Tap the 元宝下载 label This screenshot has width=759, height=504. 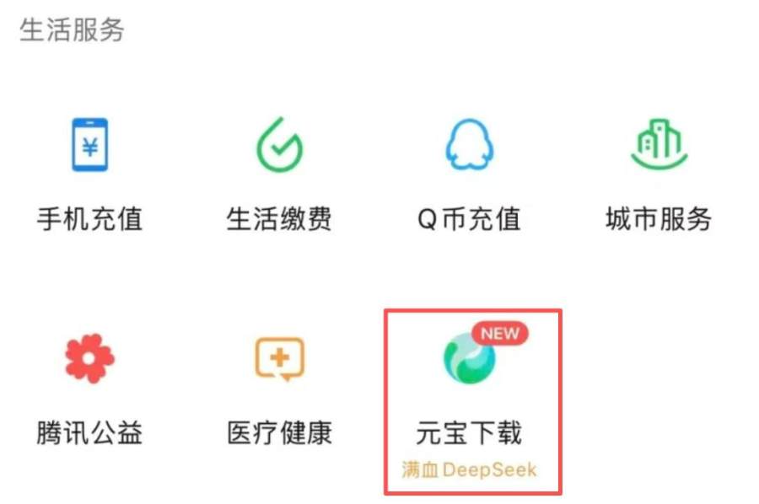click(469, 432)
